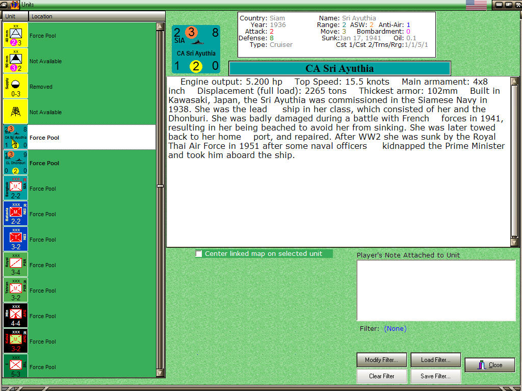
Task: Open the Modify Filter dialog
Action: [381, 360]
